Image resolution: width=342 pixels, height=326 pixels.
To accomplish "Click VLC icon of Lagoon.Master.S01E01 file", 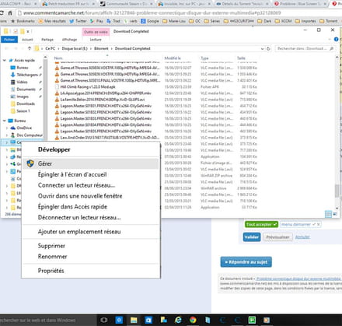I will [57, 106].
